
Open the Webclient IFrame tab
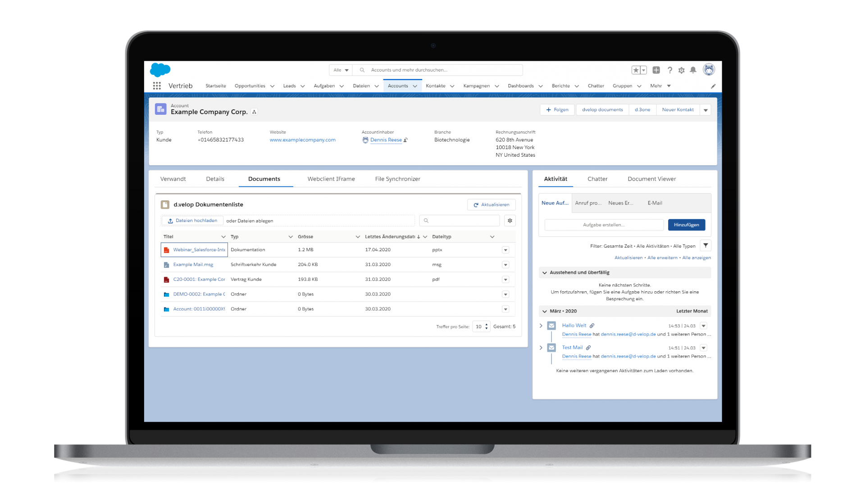[331, 179]
